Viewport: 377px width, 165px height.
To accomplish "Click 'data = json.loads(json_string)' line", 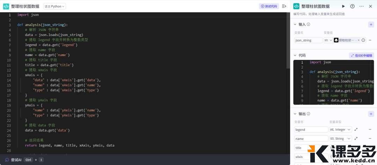I will tap(54, 35).
